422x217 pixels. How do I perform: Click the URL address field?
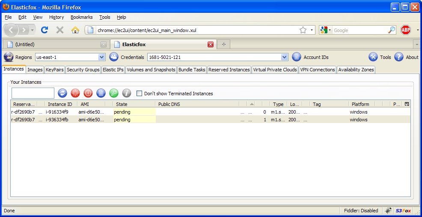pyautogui.click(x=197, y=30)
